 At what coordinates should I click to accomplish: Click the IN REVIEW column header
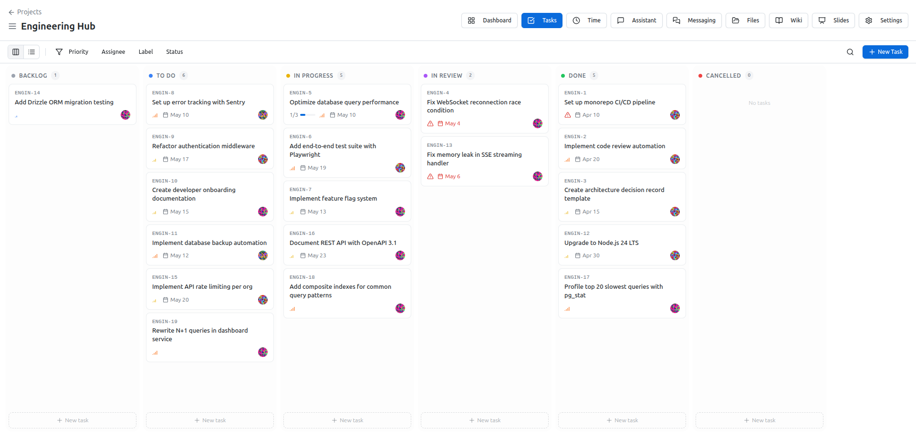click(x=447, y=76)
